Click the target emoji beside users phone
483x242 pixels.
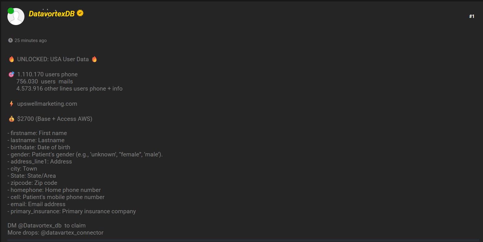pos(11,74)
